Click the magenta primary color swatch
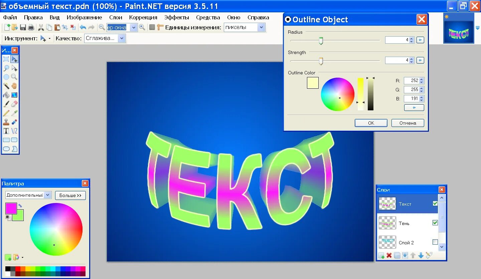Viewport: 481px width, 279px height. click(x=11, y=208)
